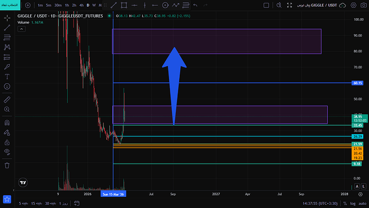
Task: Select the crosshair cursor tool
Action: tap(7, 18)
